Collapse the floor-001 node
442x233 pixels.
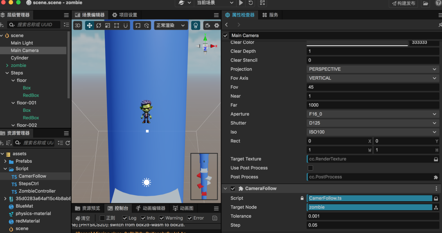[13, 103]
